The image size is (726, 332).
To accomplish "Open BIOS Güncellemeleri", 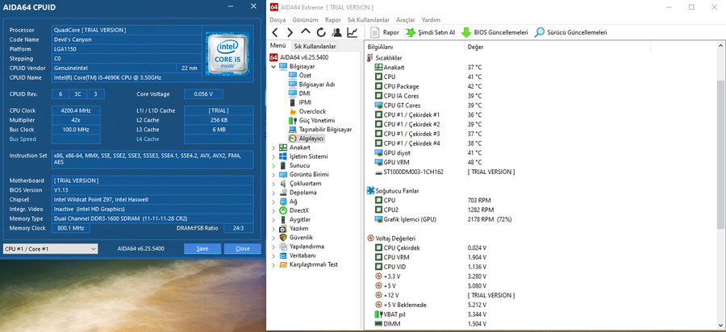I will (x=494, y=32).
